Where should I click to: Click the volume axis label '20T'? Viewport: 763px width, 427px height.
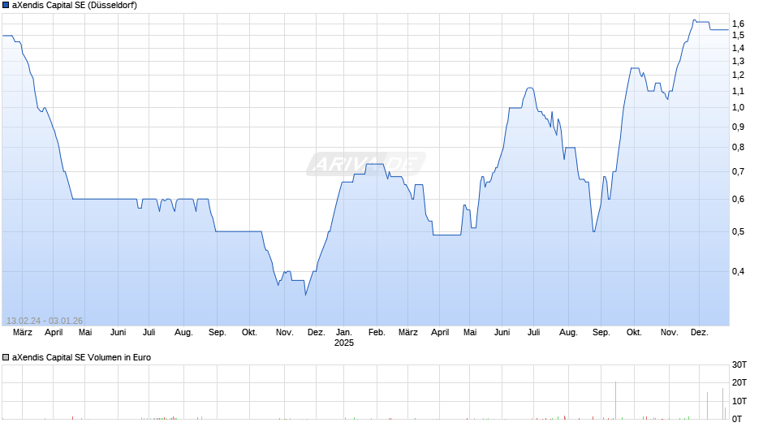(739, 382)
